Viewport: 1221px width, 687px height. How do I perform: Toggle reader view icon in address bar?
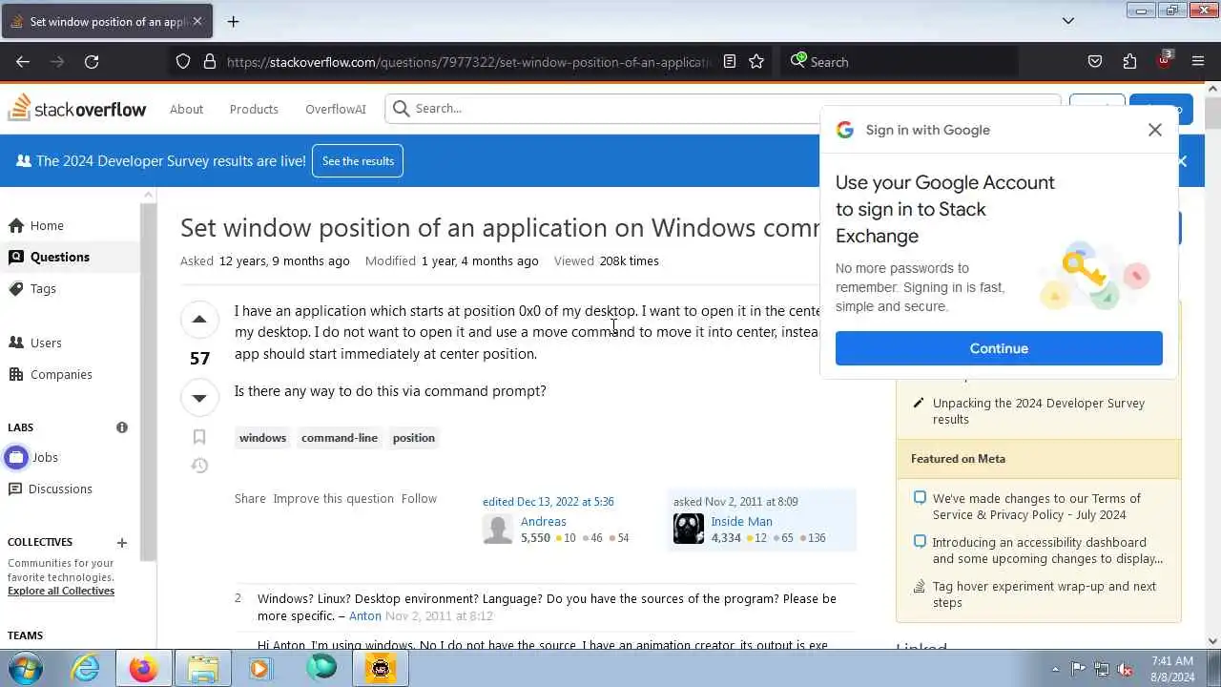pos(730,62)
